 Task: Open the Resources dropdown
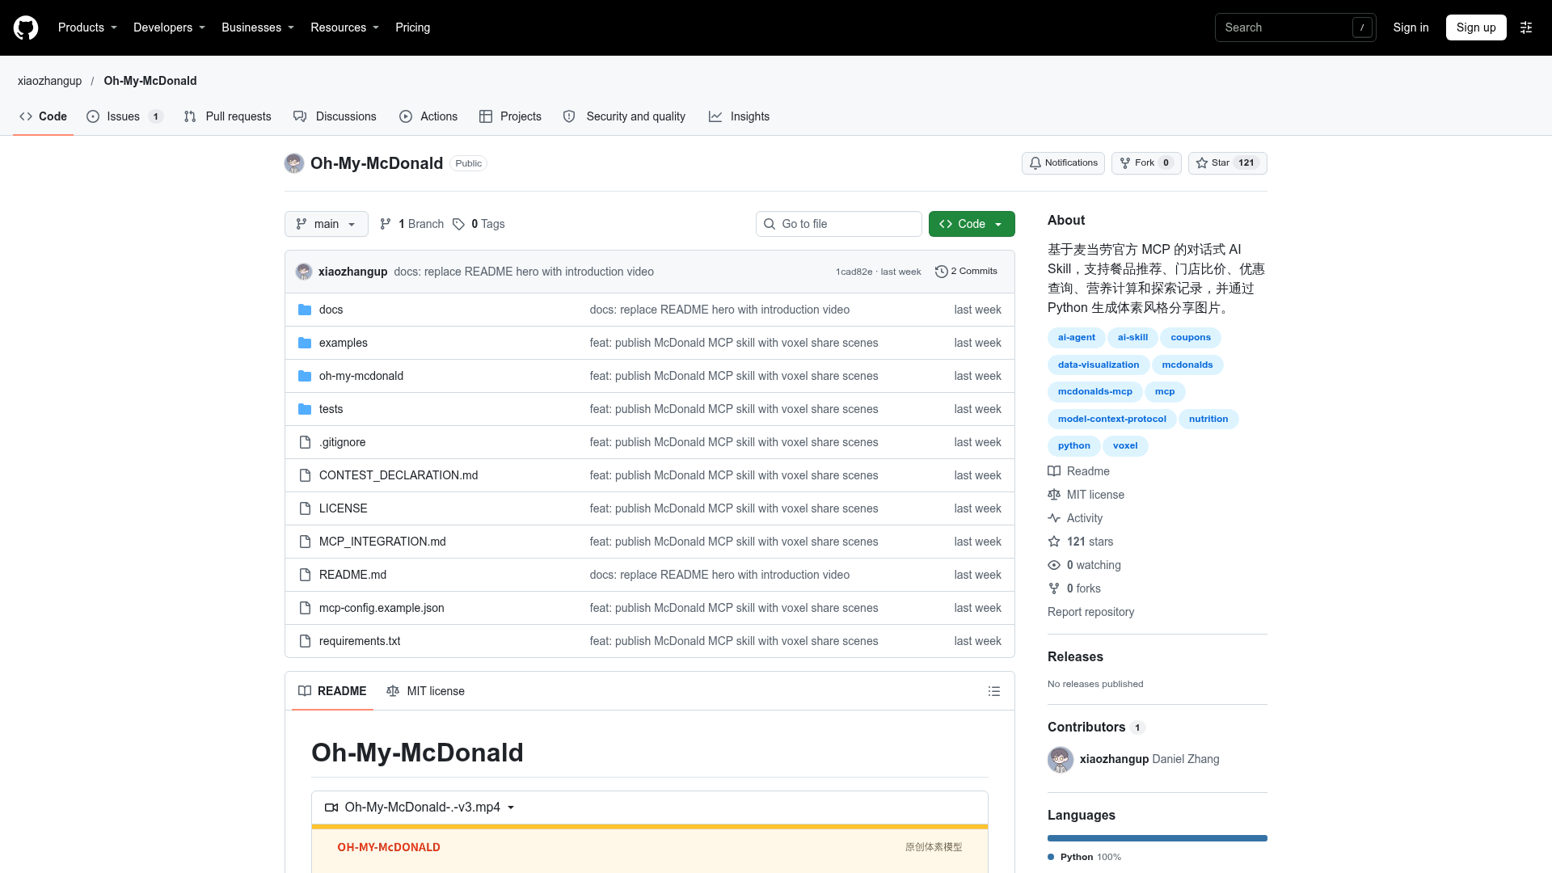tap(344, 27)
